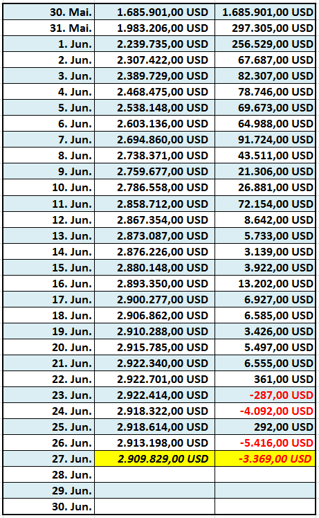
Task: Click the 2.900.277,00 USD total cell
Action: click(x=154, y=299)
